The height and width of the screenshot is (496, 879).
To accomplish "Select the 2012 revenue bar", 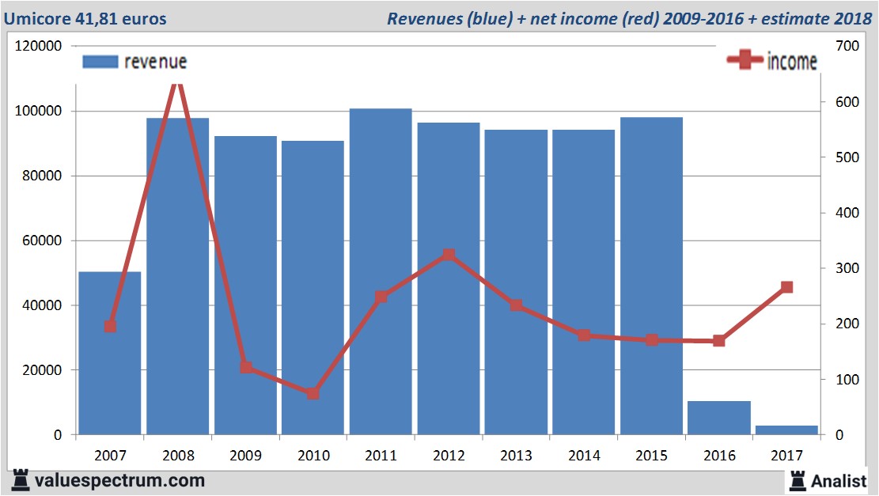I will 449,278.
